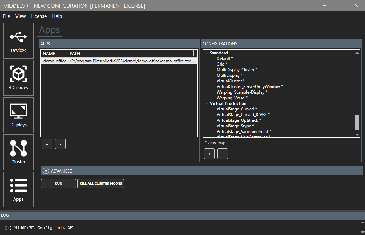Click configurations list scrollbar thumb
Viewport: 365px width, 235px height.
point(357,122)
